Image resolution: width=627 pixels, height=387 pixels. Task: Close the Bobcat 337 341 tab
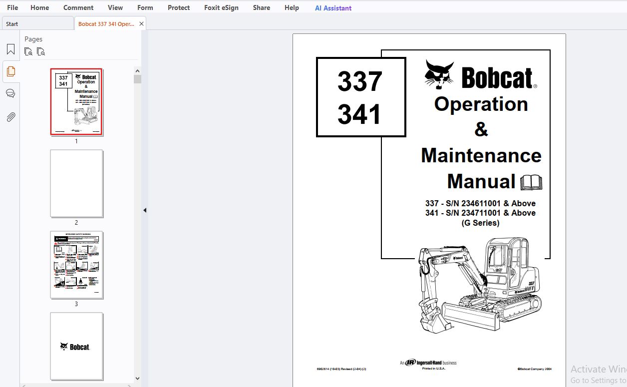pyautogui.click(x=141, y=23)
